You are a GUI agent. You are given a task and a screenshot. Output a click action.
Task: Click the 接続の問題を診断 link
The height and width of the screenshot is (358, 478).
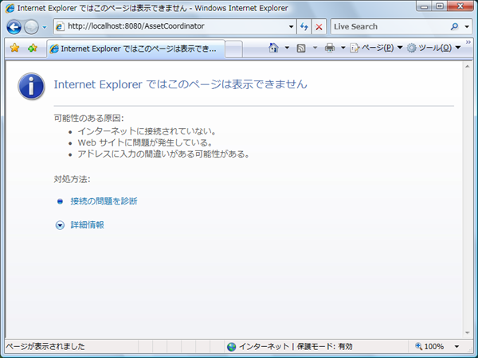coord(104,201)
